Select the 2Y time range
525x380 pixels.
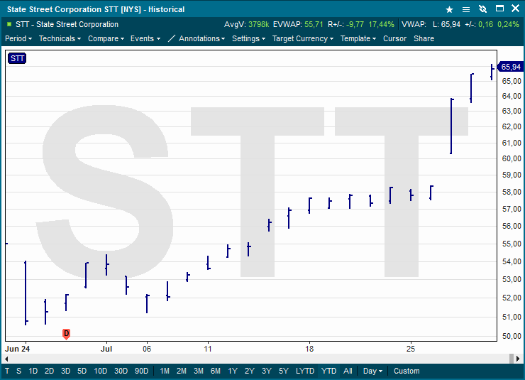[x=250, y=371]
